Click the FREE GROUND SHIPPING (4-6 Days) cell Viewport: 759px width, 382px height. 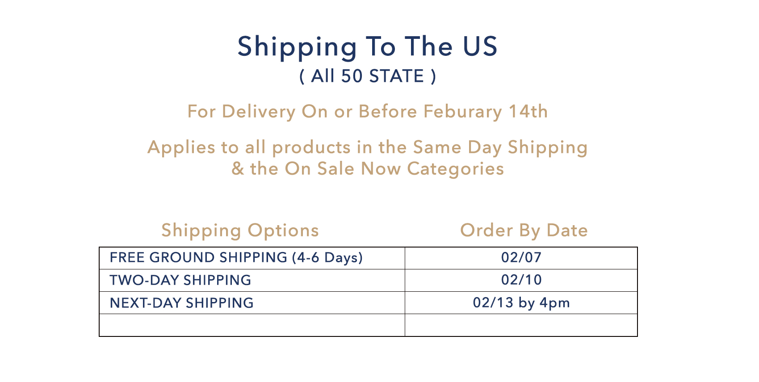[x=252, y=258]
